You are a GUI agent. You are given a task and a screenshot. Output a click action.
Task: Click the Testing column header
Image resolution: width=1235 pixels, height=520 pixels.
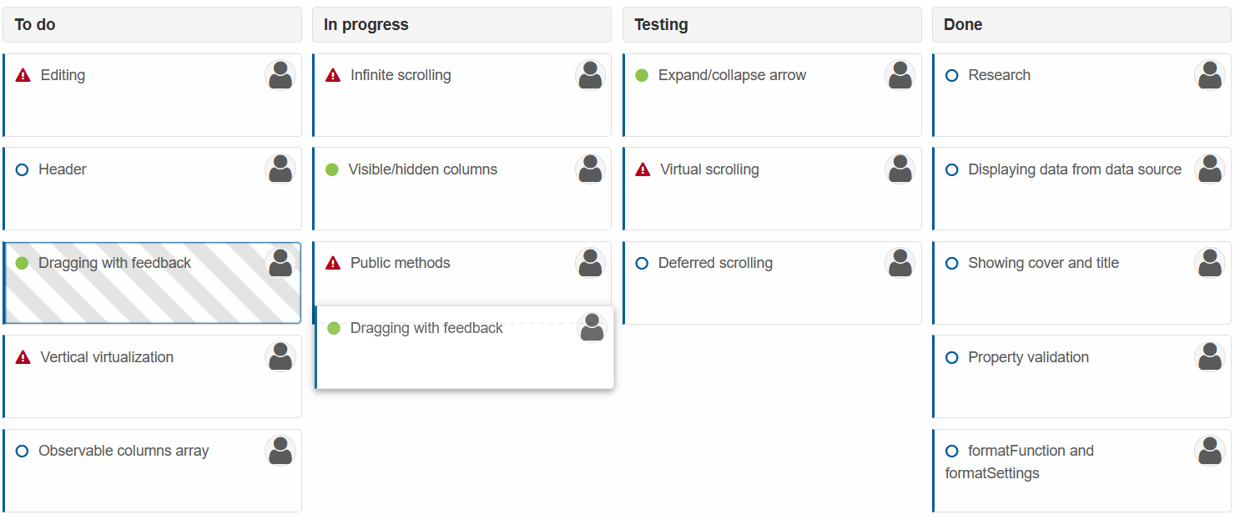coord(772,25)
